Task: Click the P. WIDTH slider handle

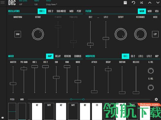Action: point(58,27)
